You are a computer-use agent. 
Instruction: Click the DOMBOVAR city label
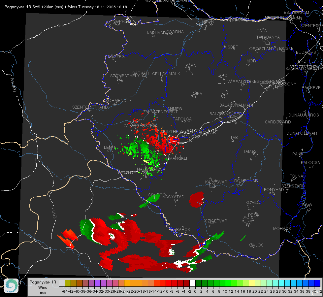coord(246,181)
